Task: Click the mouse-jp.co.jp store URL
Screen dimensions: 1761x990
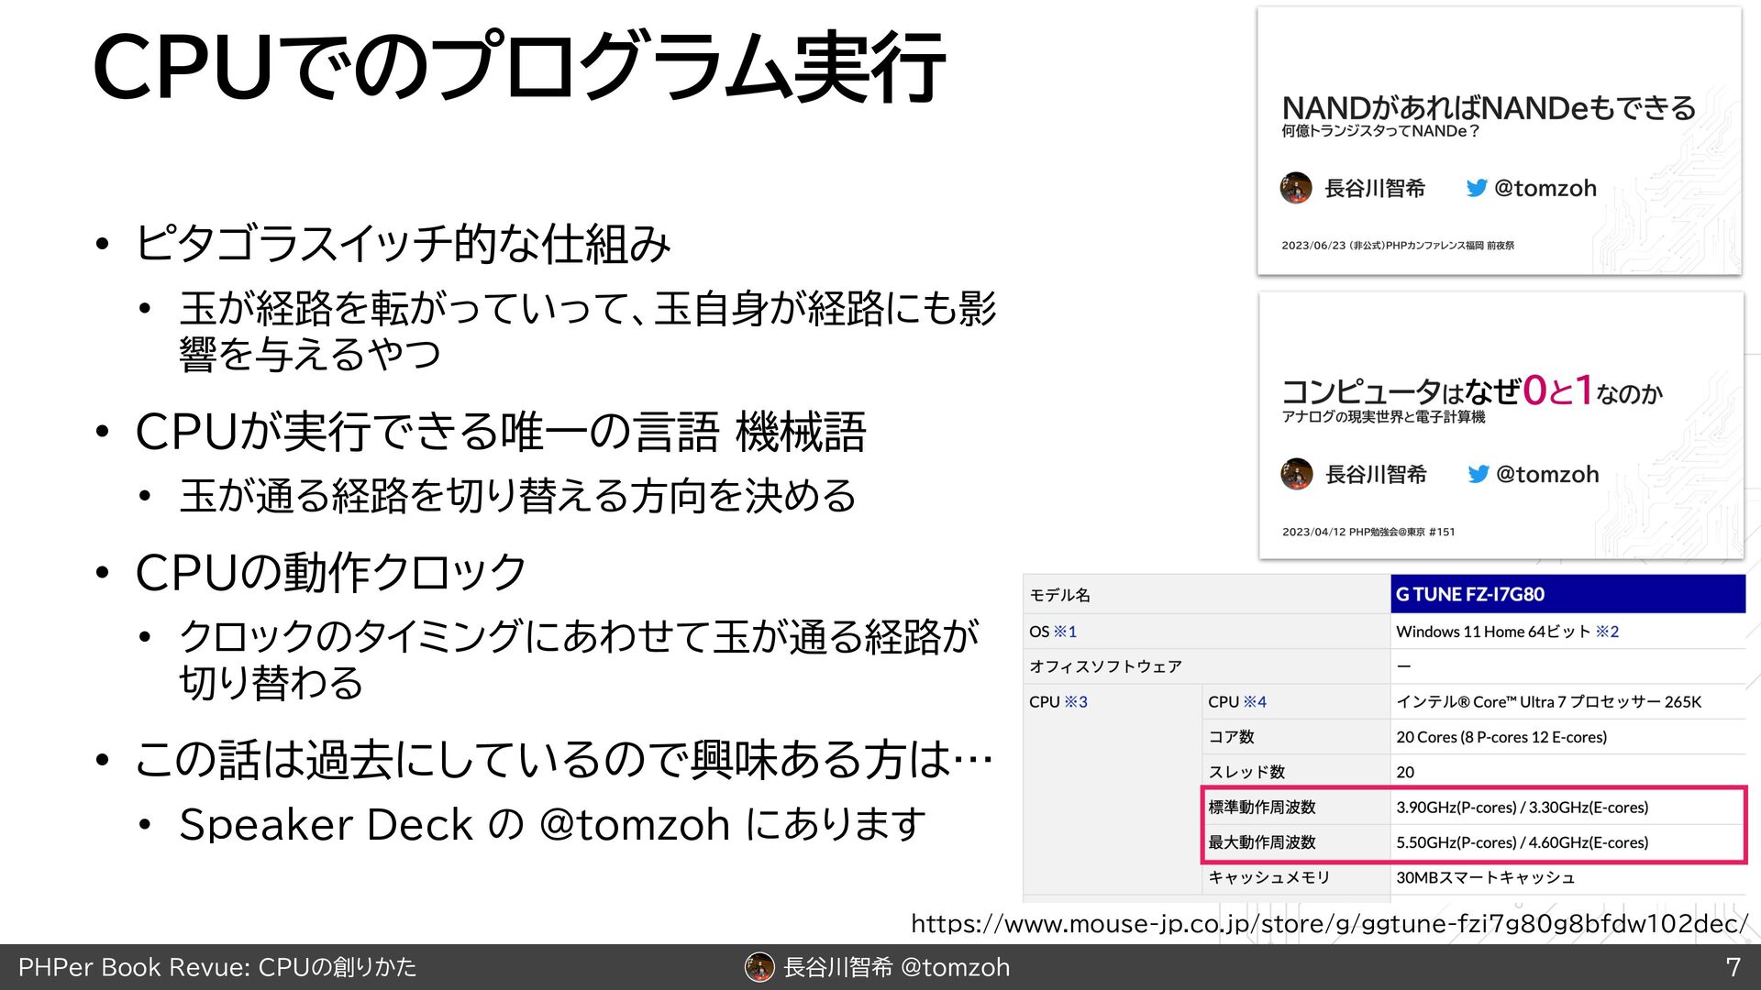Action: pos(1329,923)
